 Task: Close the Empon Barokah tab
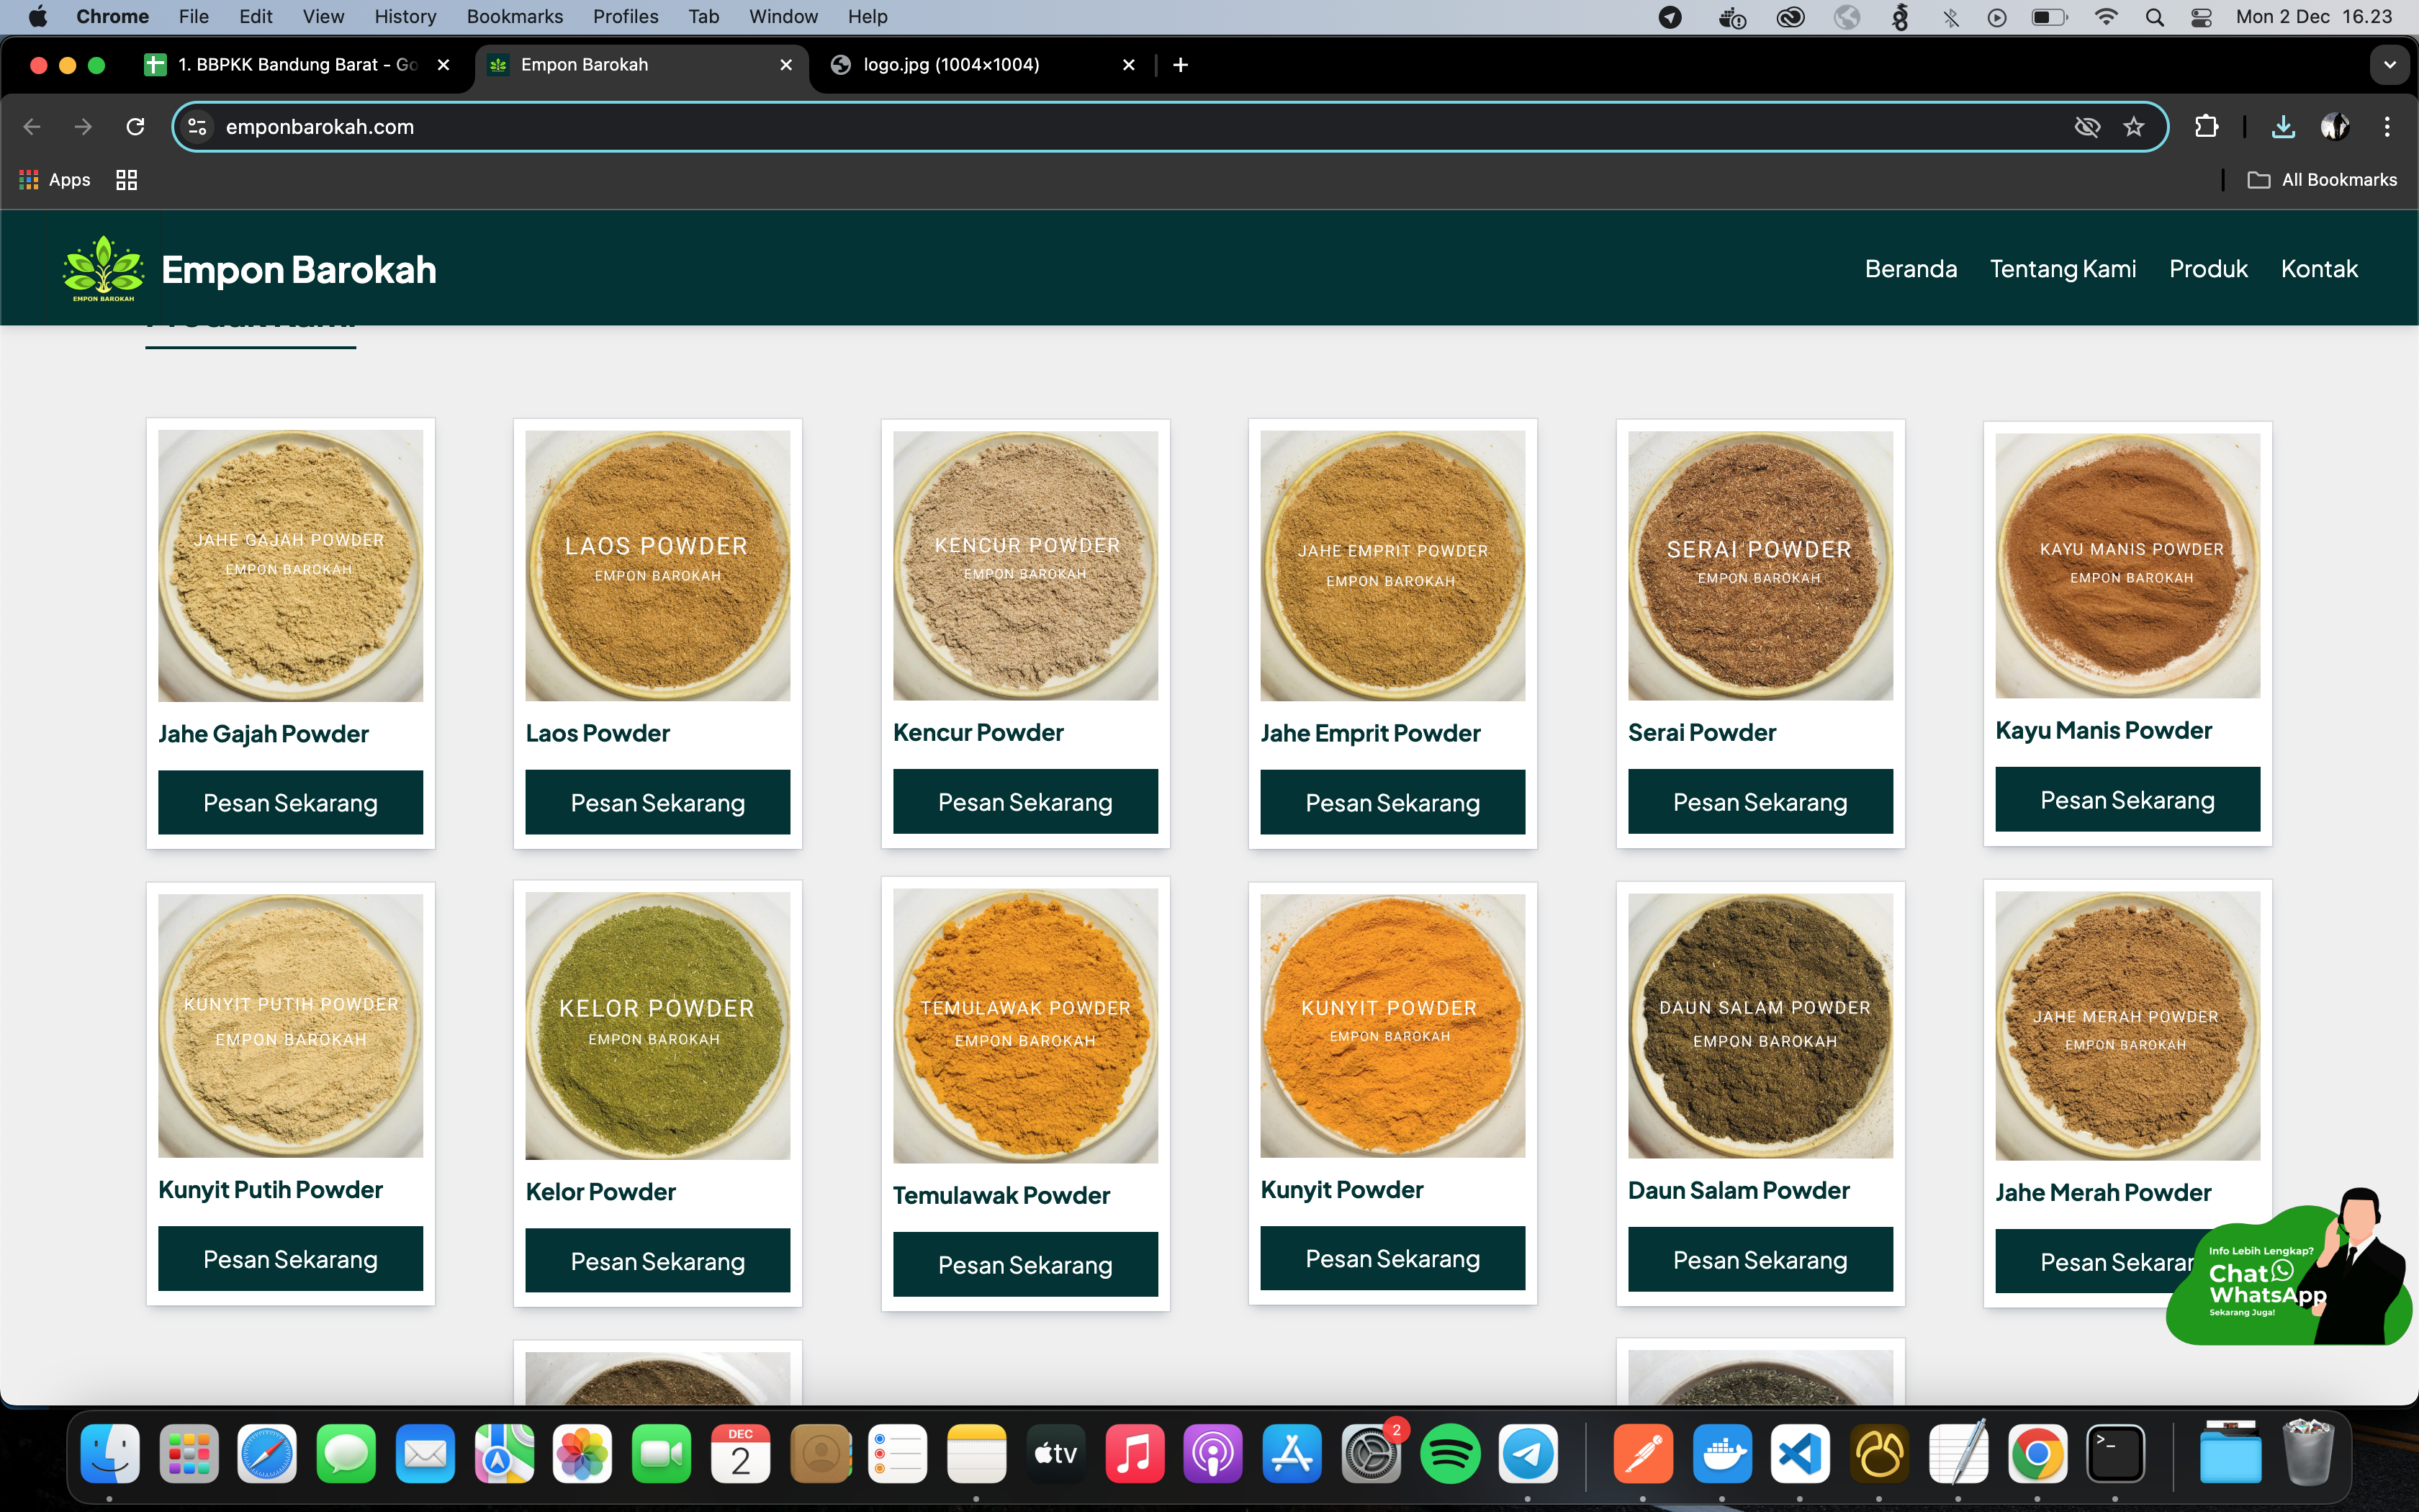[785, 65]
